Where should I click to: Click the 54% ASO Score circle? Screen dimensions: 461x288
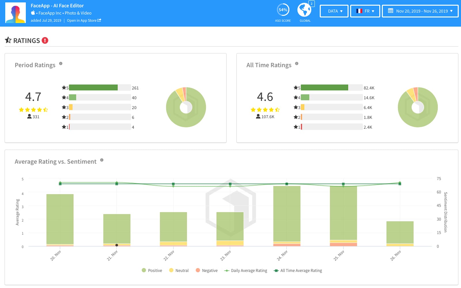283,10
